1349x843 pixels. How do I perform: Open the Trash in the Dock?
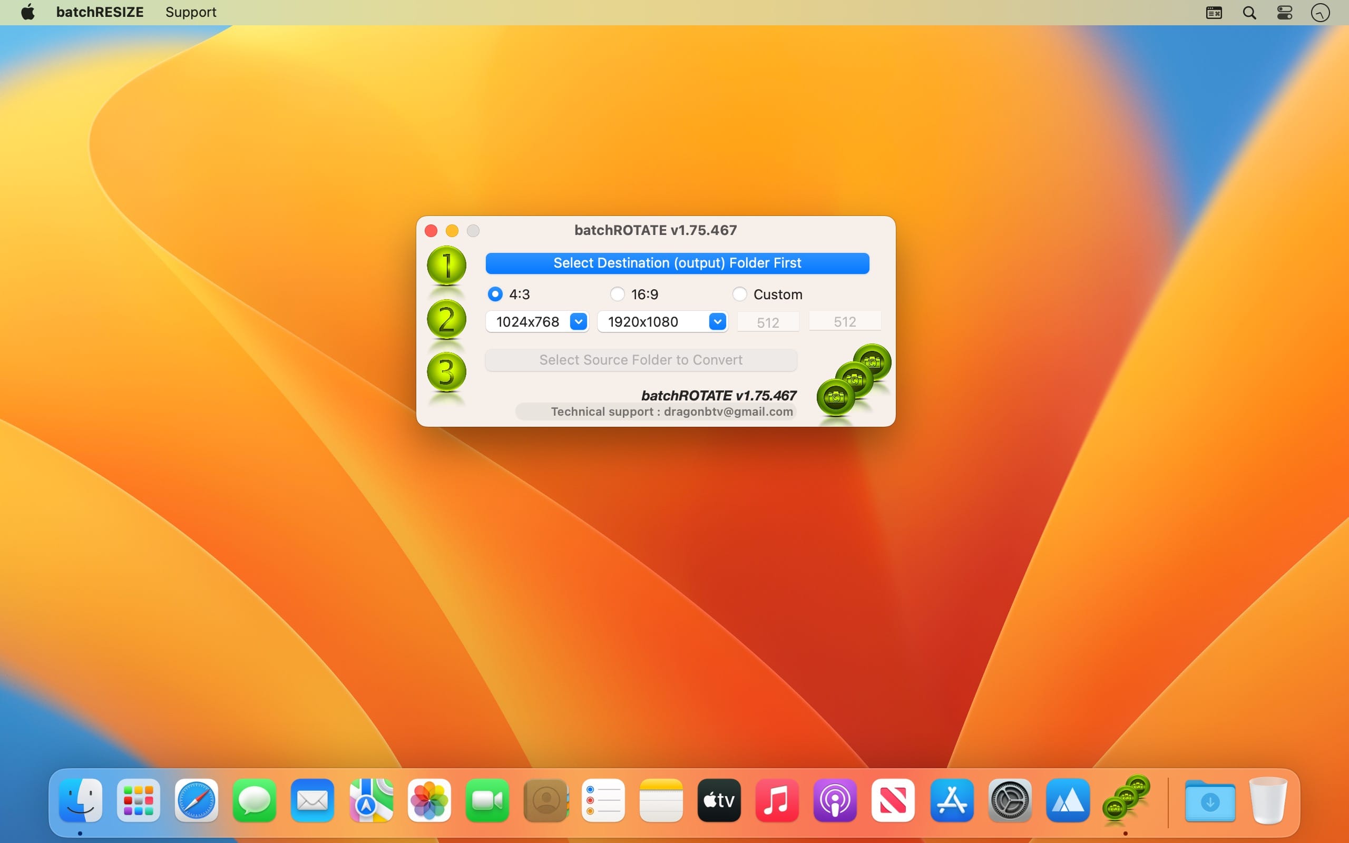click(1268, 800)
